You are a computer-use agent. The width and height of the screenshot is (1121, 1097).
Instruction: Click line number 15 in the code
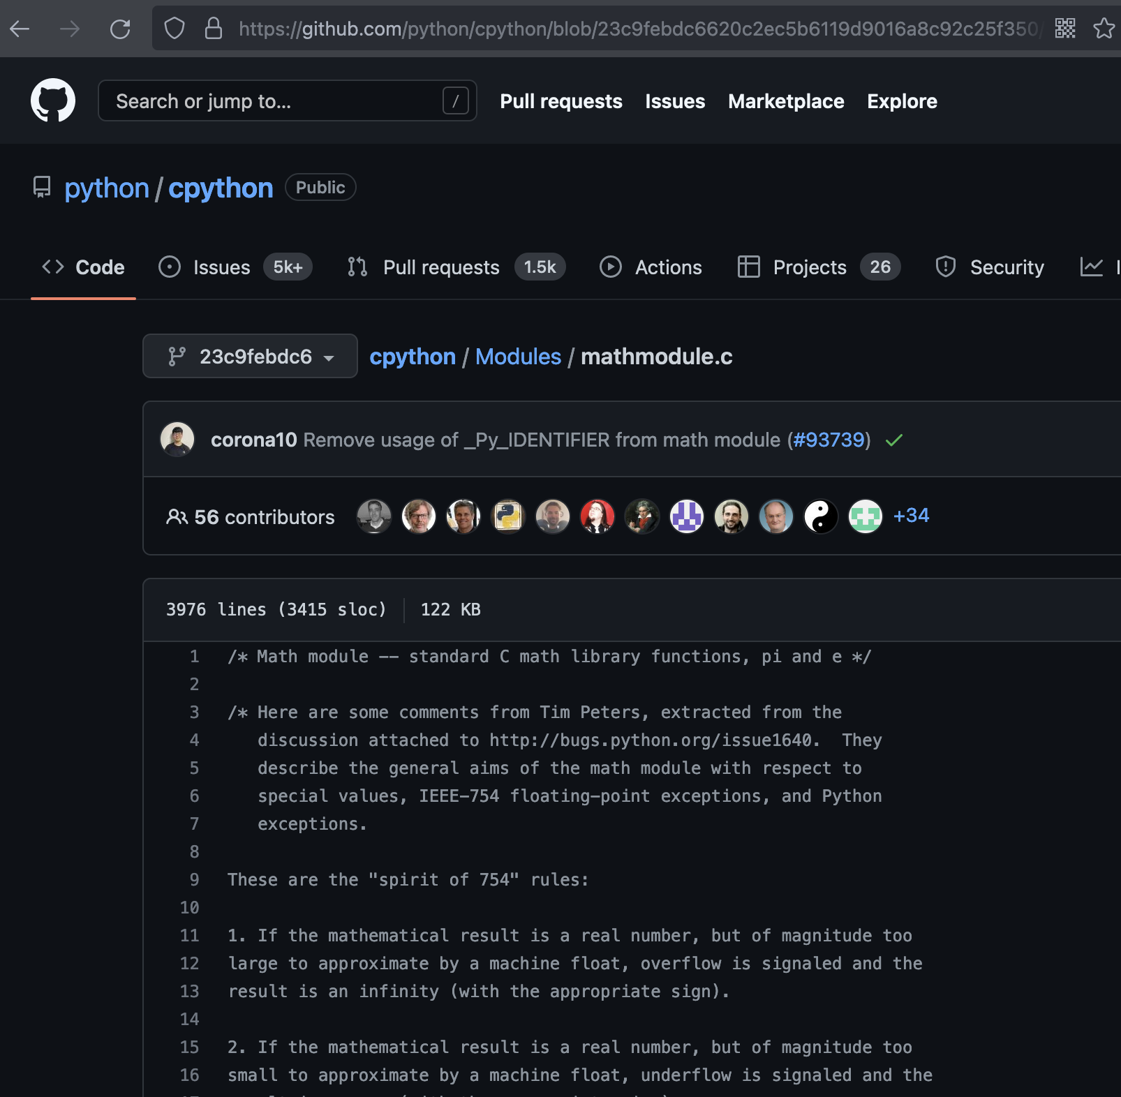pyautogui.click(x=189, y=1047)
